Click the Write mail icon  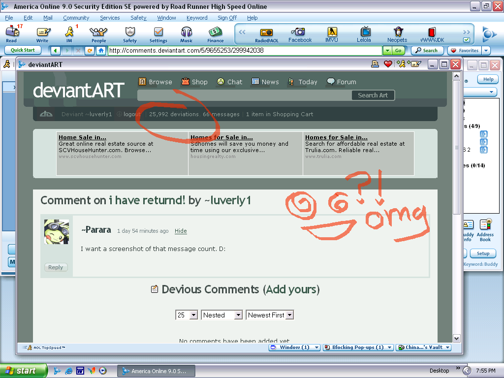(x=42, y=34)
